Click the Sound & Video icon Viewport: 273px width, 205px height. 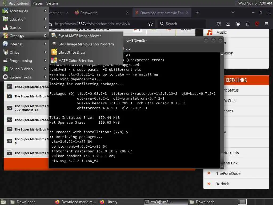[5, 69]
